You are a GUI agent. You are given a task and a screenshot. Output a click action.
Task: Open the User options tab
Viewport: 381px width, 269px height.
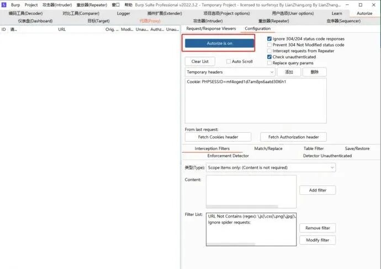[293, 13]
